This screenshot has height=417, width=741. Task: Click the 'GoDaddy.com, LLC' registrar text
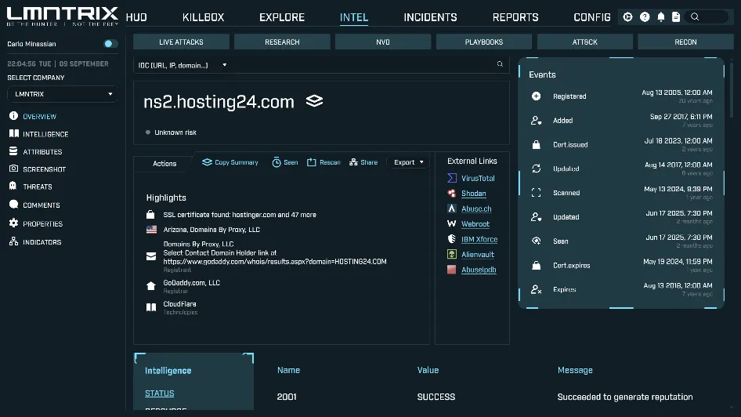click(x=191, y=283)
